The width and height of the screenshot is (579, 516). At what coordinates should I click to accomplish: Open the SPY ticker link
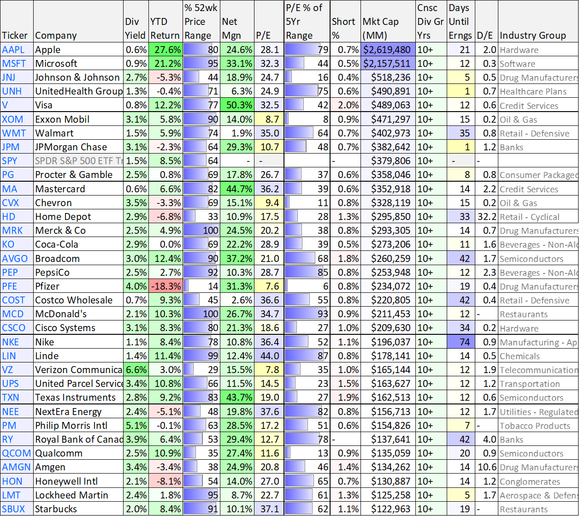(x=10, y=161)
